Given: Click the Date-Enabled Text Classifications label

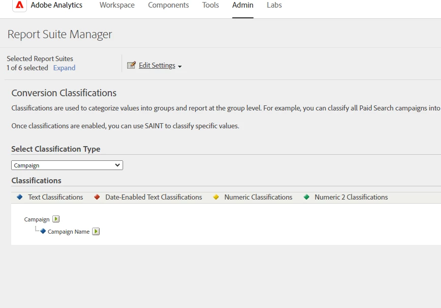Looking at the screenshot, I should 154,197.
